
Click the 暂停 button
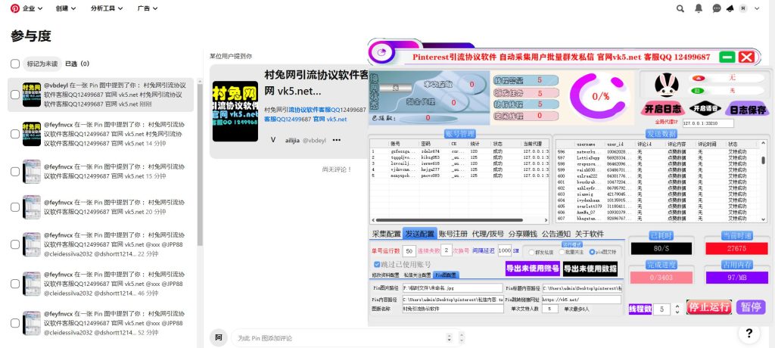tap(751, 307)
